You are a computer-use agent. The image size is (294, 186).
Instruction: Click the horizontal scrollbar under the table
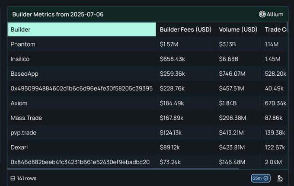pyautogui.click(x=123, y=169)
